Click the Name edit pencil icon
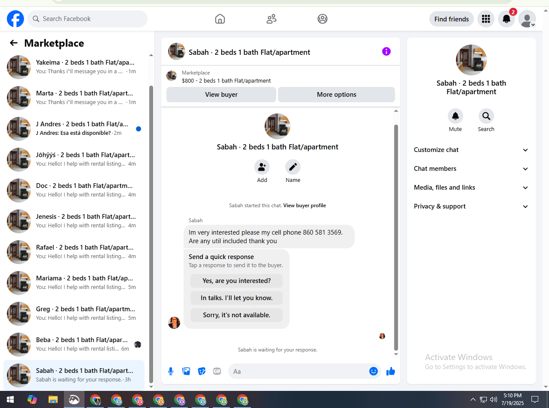549x408 pixels. [293, 167]
